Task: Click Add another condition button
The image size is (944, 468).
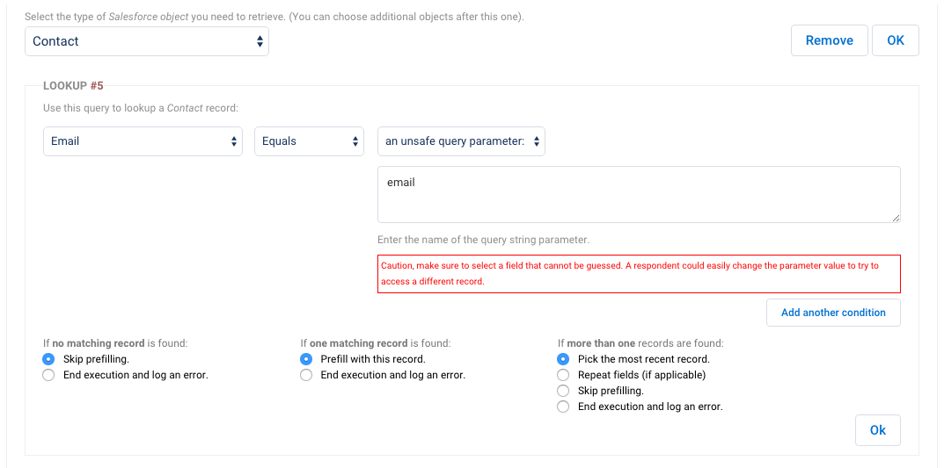Action: [x=833, y=313]
